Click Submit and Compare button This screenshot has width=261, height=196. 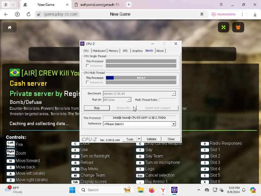pyautogui.click(x=158, y=108)
